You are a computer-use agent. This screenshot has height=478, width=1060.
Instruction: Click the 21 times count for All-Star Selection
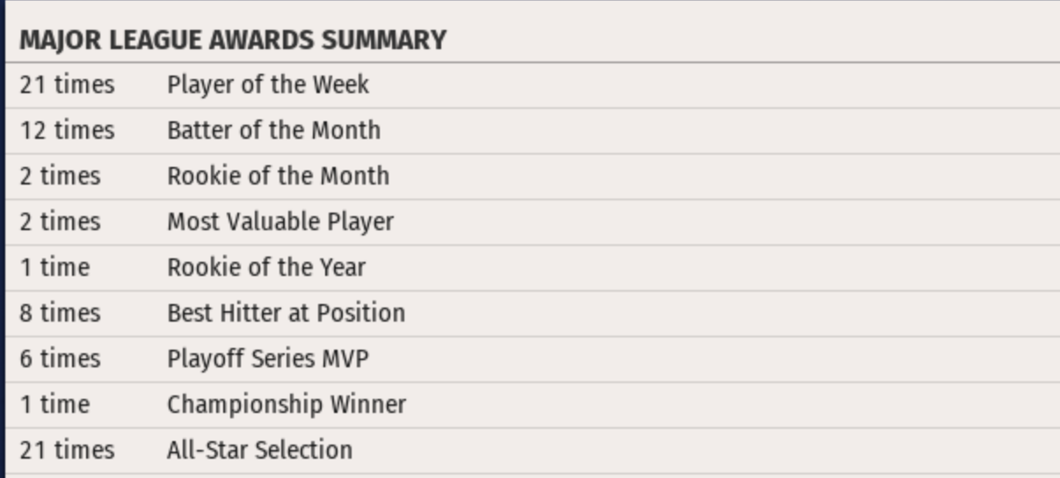[67, 450]
